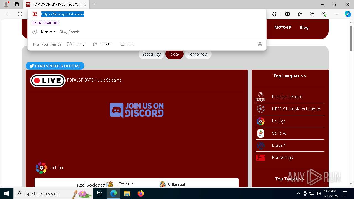Open the notification center
The image size is (354, 199).
pos(345,193)
